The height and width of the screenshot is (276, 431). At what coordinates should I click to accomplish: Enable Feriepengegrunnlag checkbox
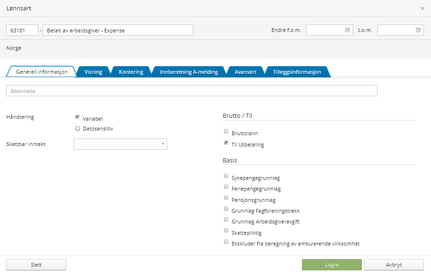tap(226, 187)
